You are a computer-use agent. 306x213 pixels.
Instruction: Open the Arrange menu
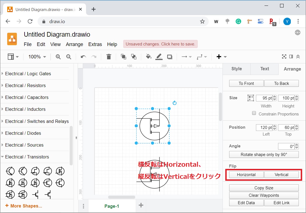(74, 44)
